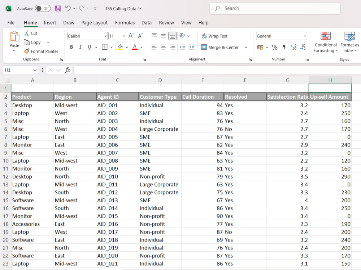Image resolution: width=361 pixels, height=270 pixels.
Task: Apply Percent Style format
Action: click(x=275, y=47)
